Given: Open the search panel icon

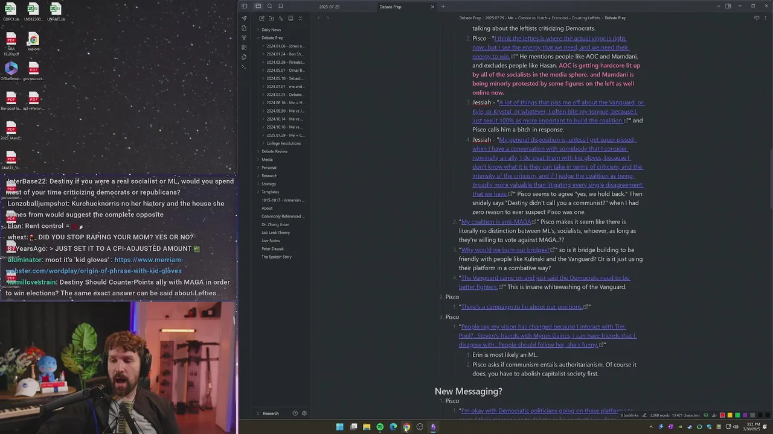Looking at the screenshot, I should point(269,6).
